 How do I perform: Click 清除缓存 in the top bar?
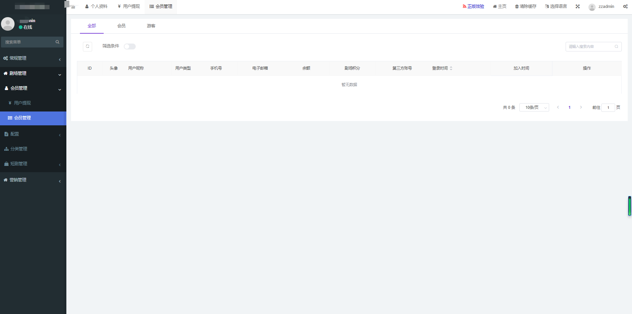click(526, 7)
